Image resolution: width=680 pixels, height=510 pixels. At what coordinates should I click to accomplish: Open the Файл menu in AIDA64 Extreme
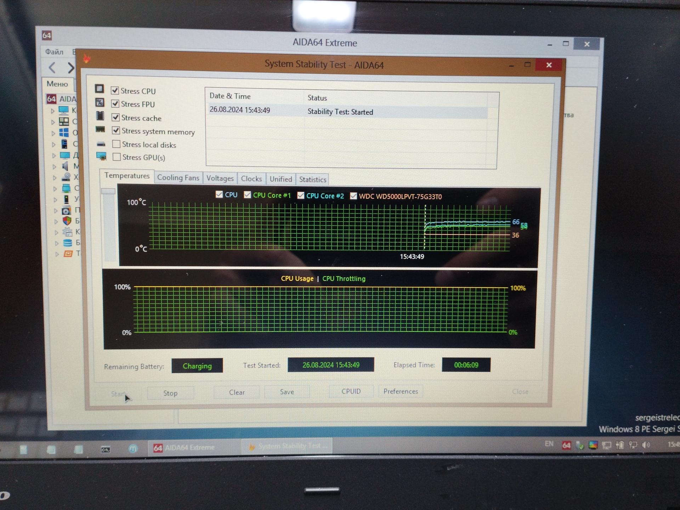(x=54, y=52)
